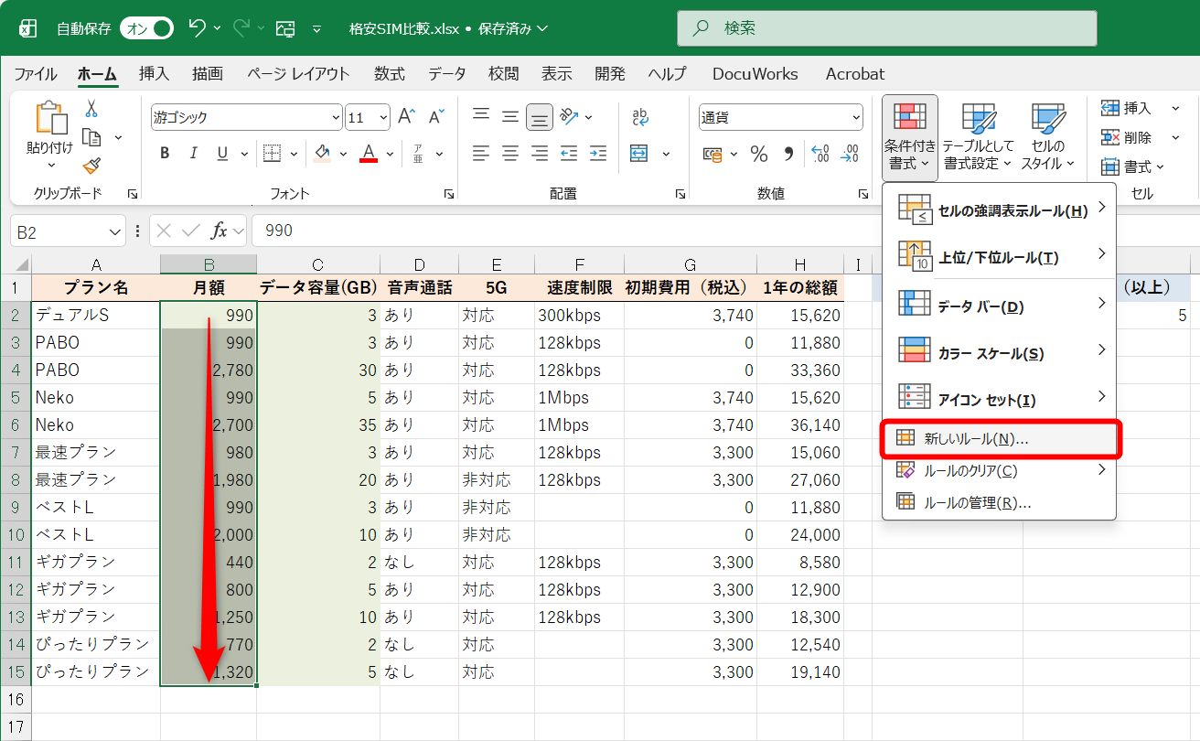Toggle wrap text for selected cells
The width and height of the screenshot is (1200, 741).
[x=638, y=116]
